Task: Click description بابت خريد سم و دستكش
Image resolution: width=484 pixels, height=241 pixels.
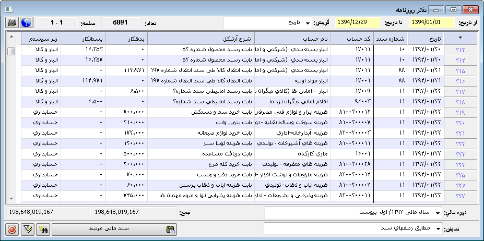Action: (x=222, y=112)
